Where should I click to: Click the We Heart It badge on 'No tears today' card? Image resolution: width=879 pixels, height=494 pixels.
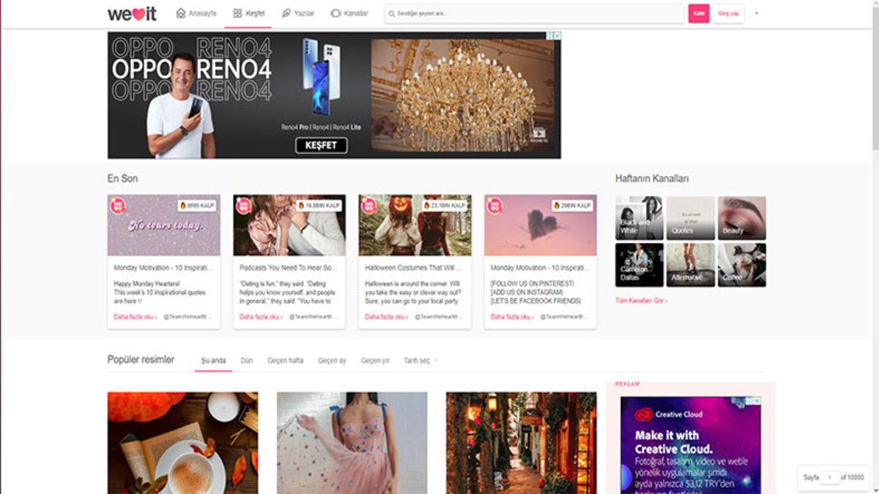pyautogui.click(x=116, y=206)
